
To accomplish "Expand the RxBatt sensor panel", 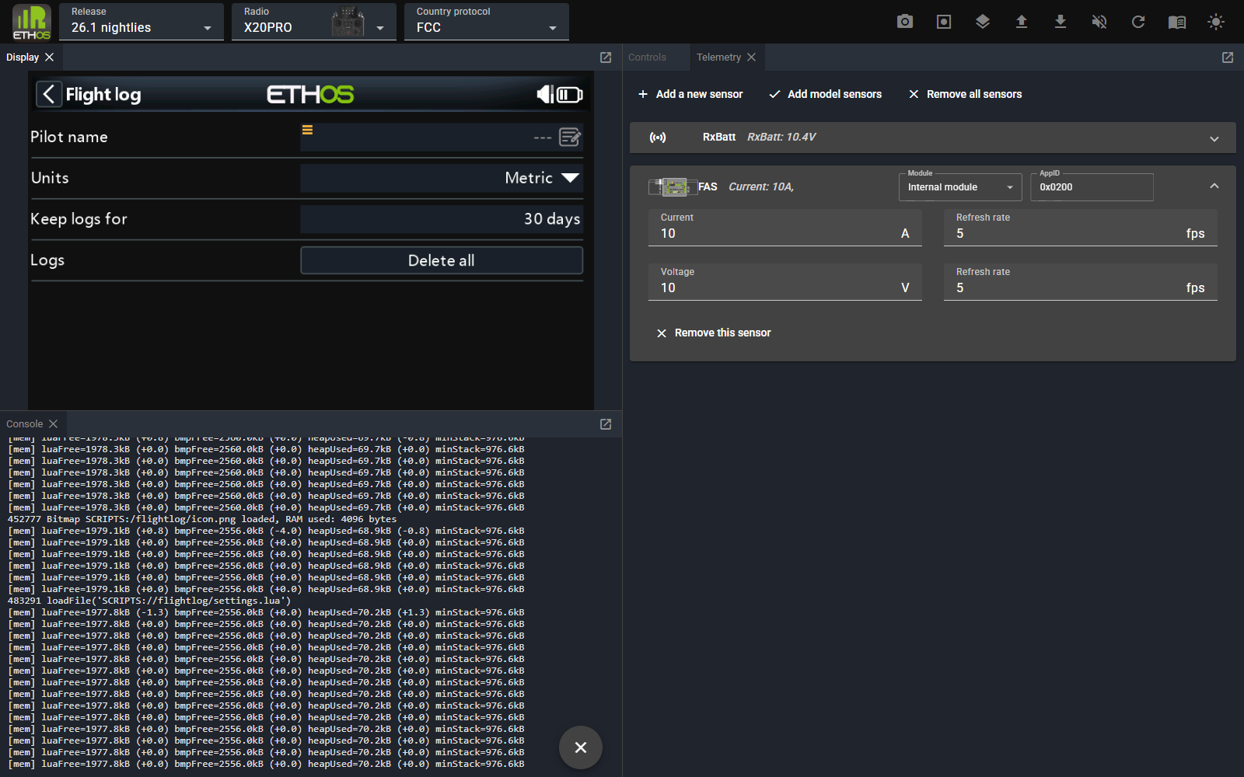I will click(1214, 138).
